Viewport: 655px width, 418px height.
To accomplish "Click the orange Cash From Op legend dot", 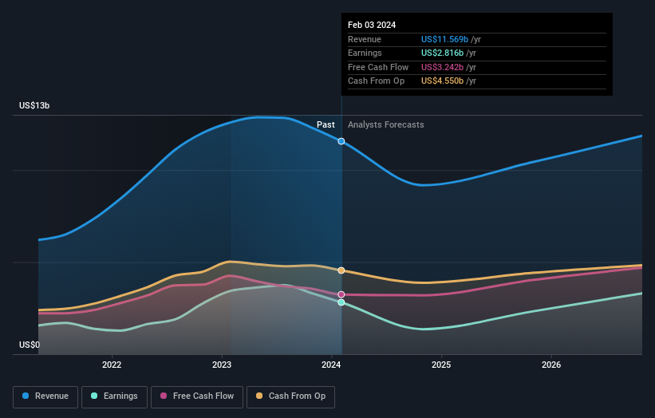I will click(259, 396).
